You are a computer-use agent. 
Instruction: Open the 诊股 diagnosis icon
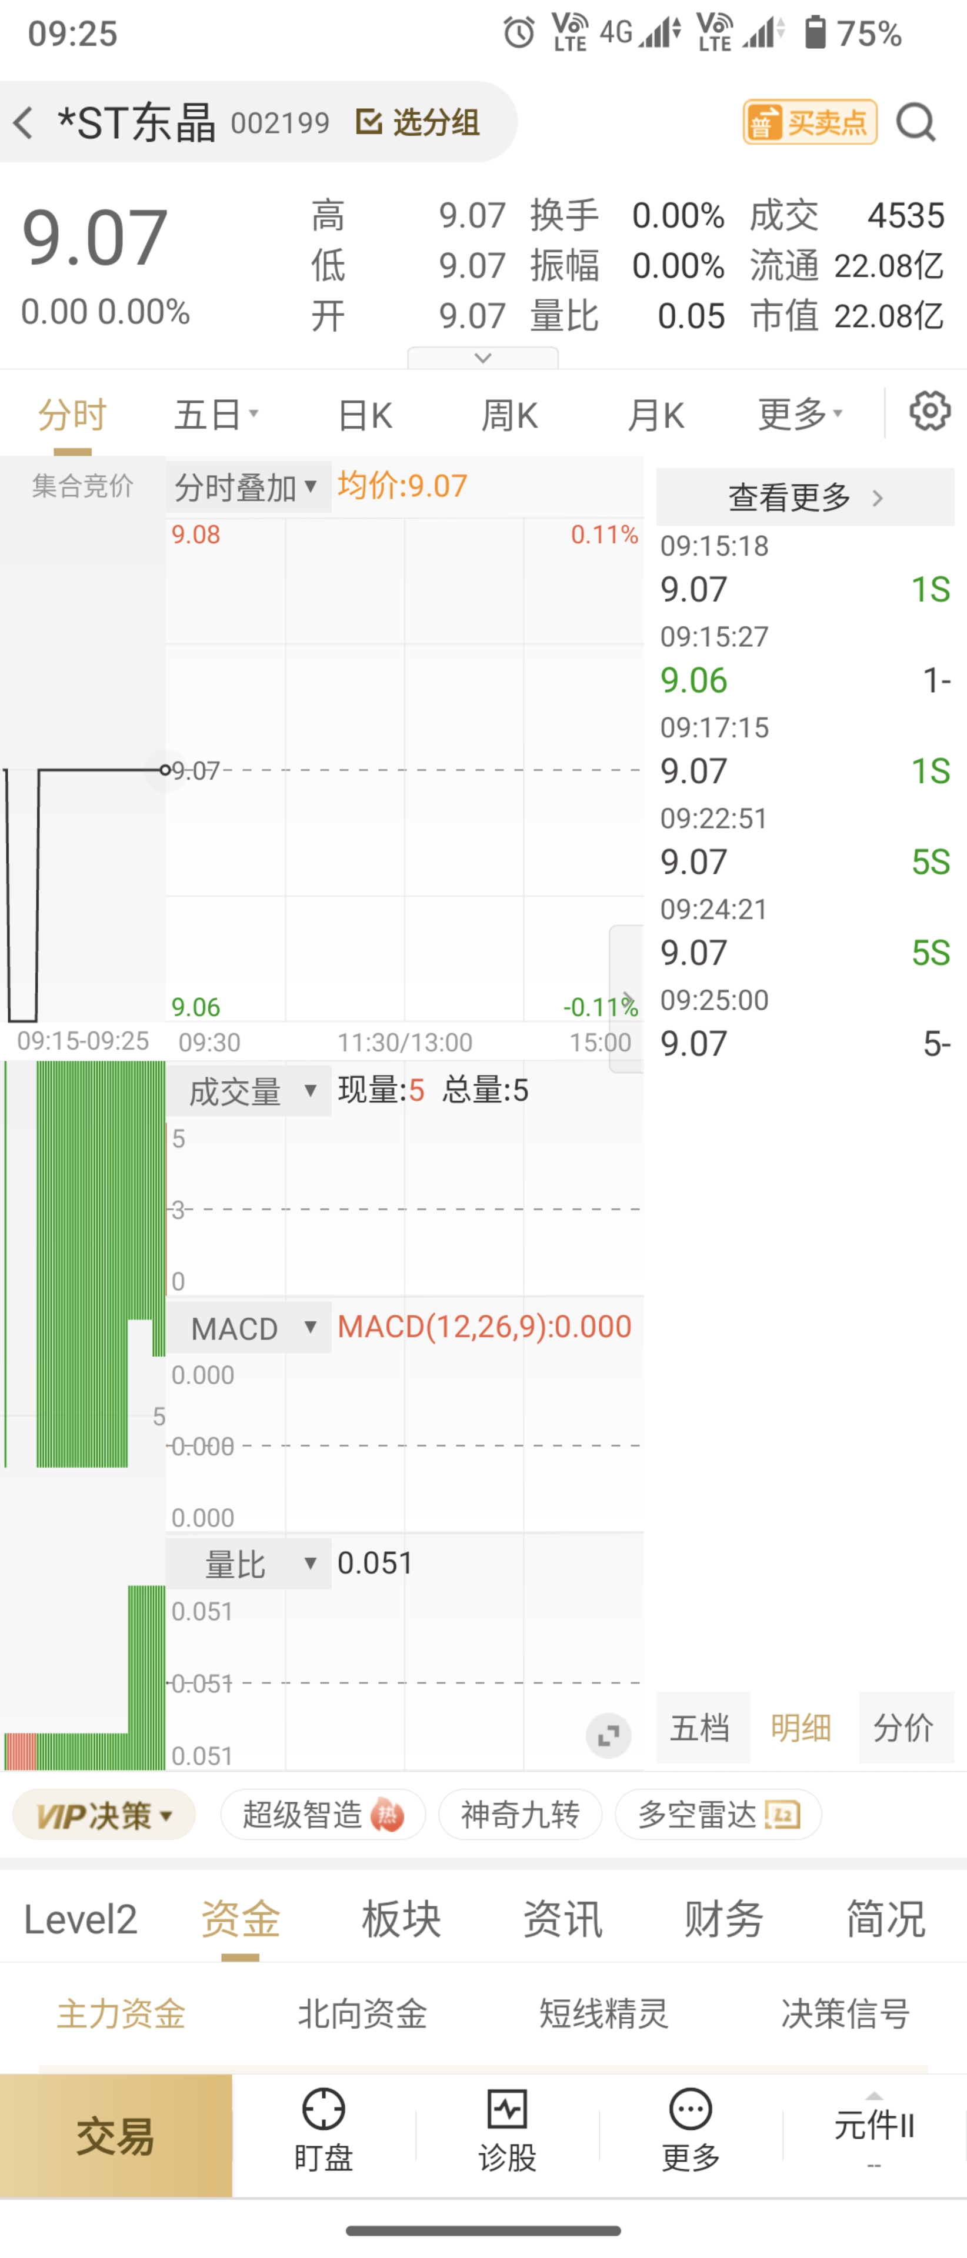point(506,2109)
